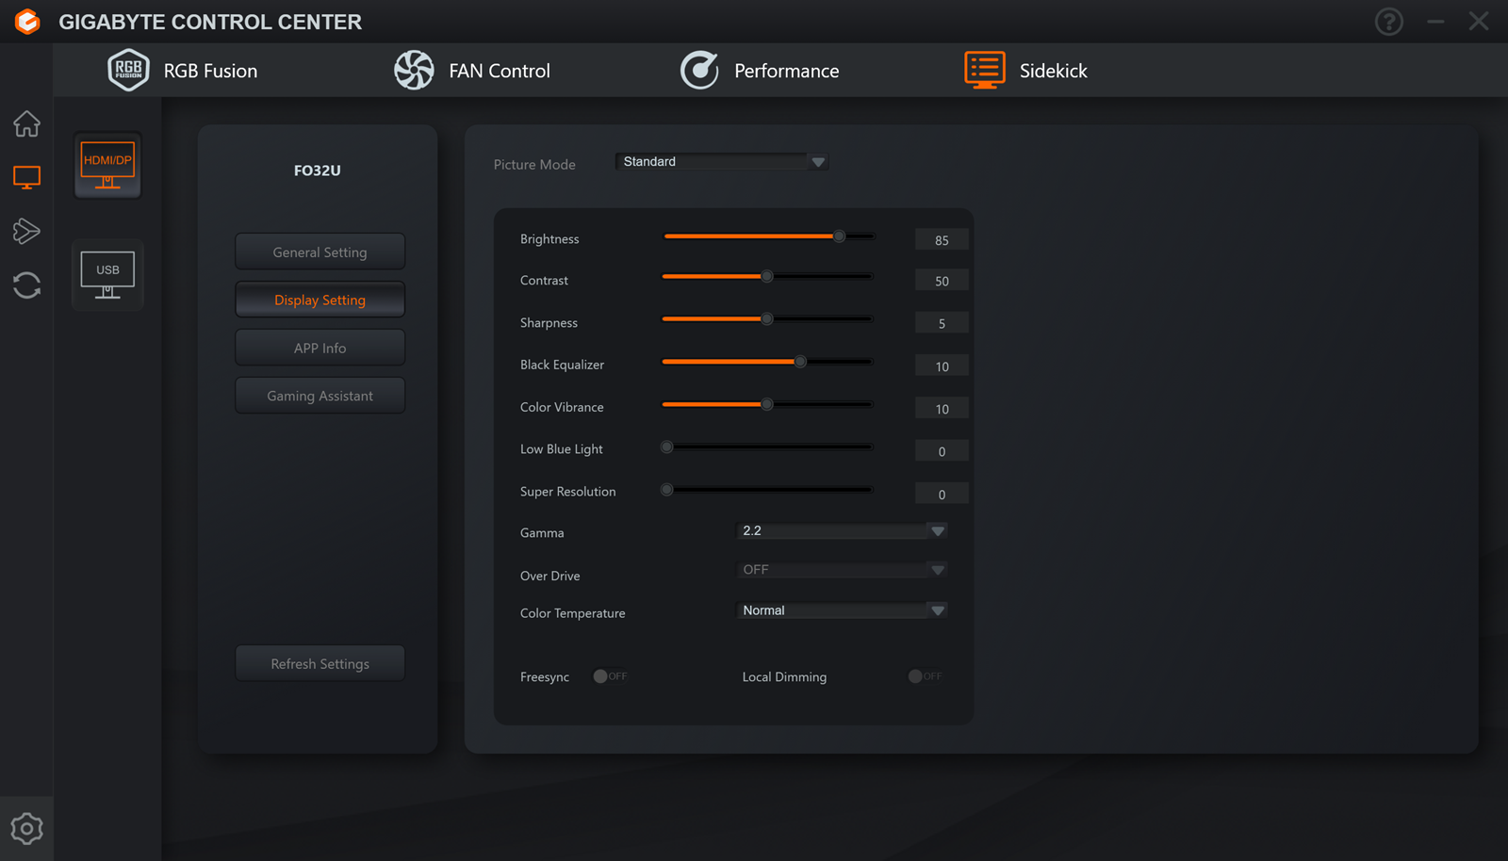Viewport: 1508px width, 861px height.
Task: Click the Low Blue Light value field
Action: [942, 451]
